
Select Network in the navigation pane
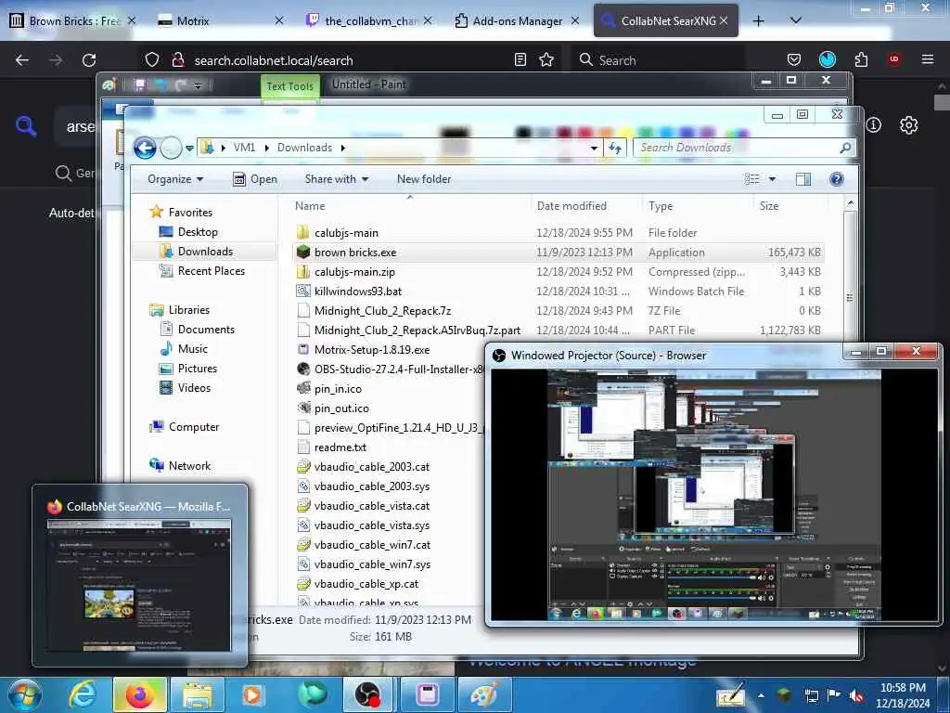coord(181,466)
